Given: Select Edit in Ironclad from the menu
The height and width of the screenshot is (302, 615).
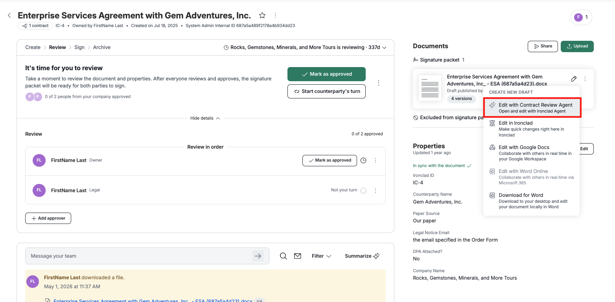Looking at the screenshot, I should coord(532,129).
